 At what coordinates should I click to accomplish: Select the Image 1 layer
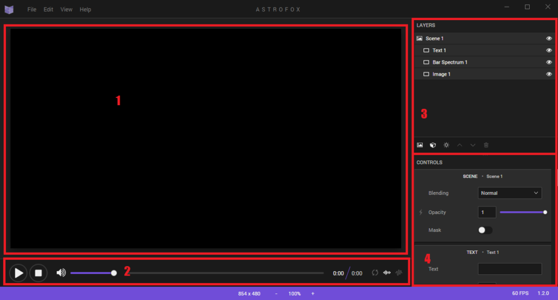point(484,74)
